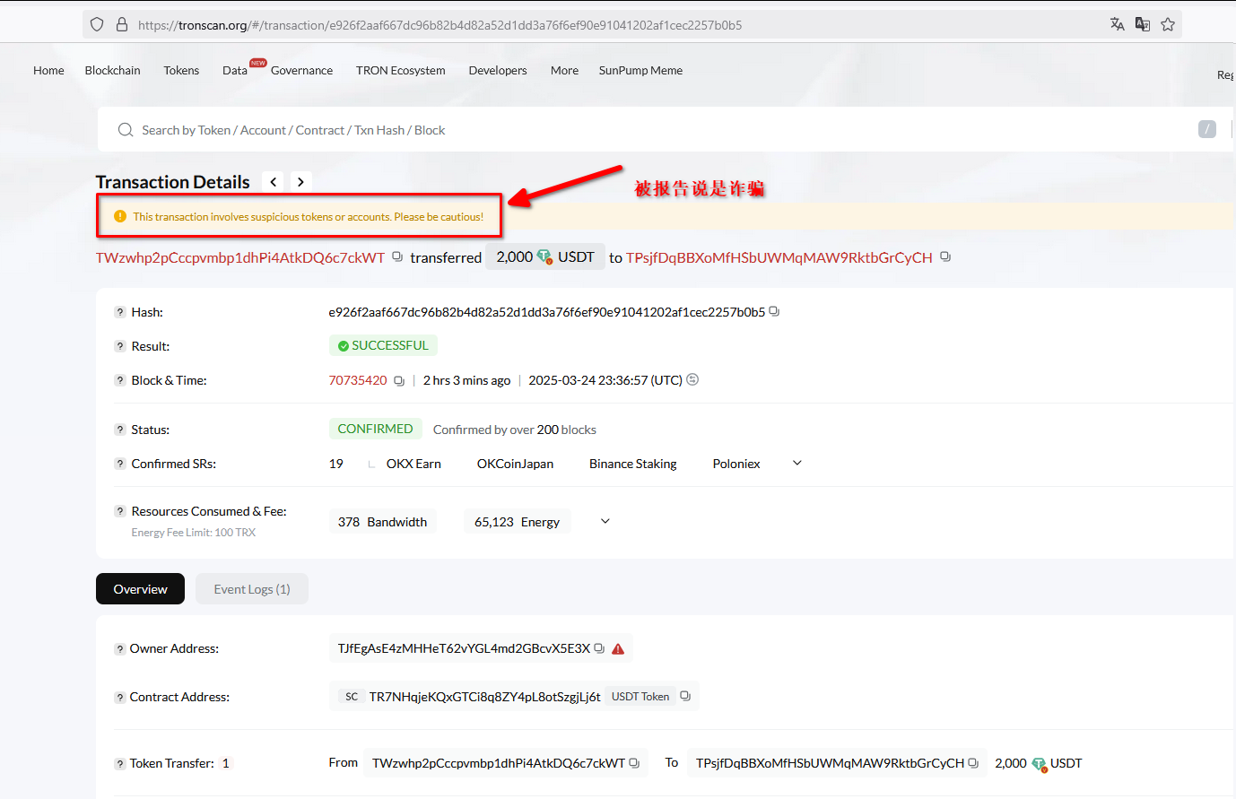Viewport: 1236px width, 799px height.
Task: Switch to Event Logs tab
Action: tap(251, 589)
